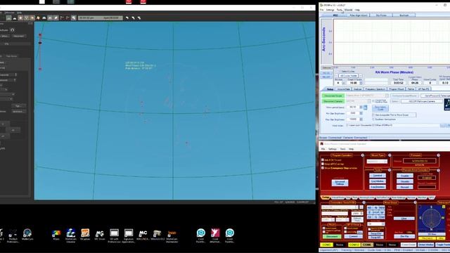450x253 pixels.
Task: Click Terminal button in Tools group
Action: click(378, 176)
